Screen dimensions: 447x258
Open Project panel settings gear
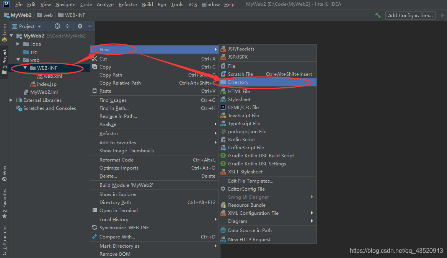click(x=80, y=26)
